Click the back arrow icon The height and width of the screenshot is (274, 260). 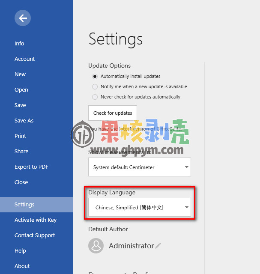click(23, 18)
